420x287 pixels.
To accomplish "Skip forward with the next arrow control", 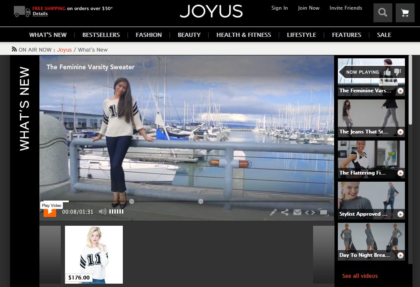I will pyautogui.click(x=312, y=212).
